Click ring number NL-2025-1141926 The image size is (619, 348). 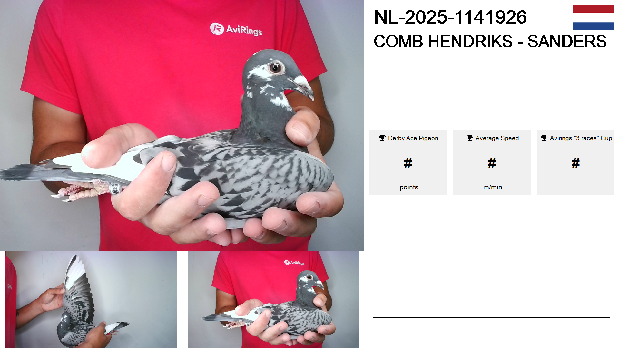pyautogui.click(x=450, y=17)
